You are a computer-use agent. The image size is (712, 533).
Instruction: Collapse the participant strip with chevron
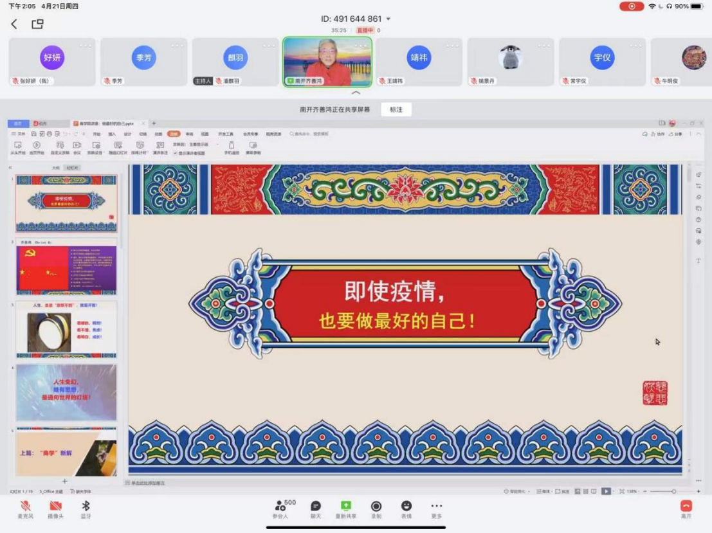[356, 93]
